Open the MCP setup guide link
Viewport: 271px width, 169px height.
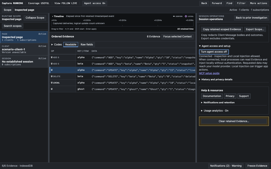coord(209,73)
